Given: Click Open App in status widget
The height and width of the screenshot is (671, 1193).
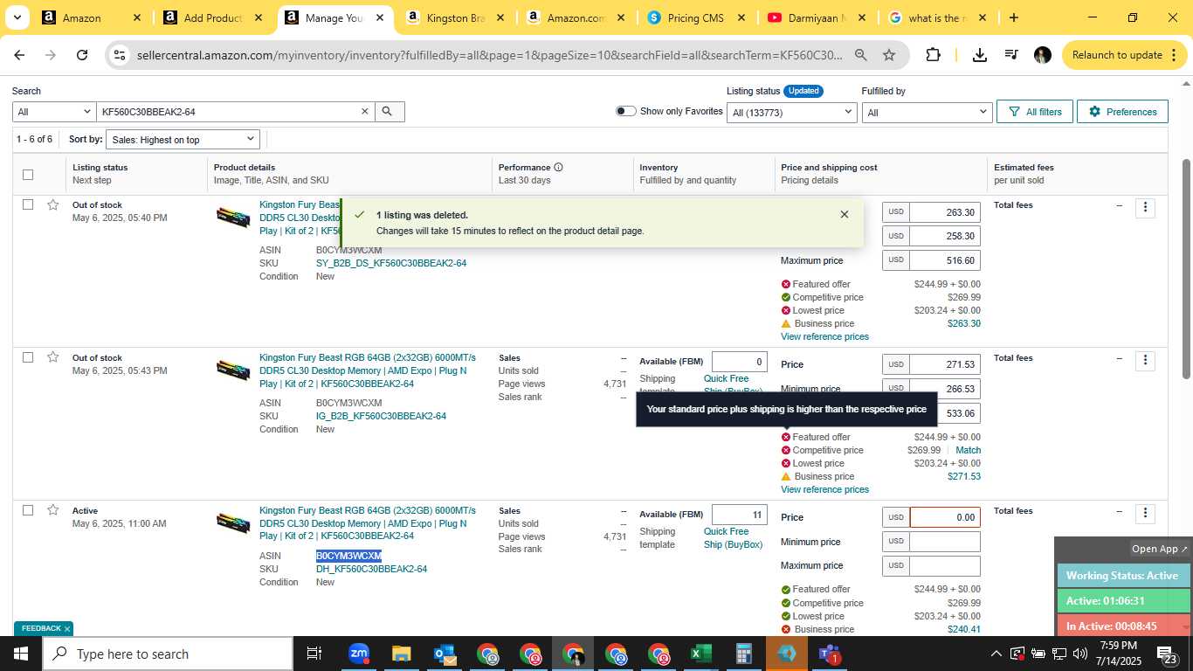Looking at the screenshot, I should 1160,549.
